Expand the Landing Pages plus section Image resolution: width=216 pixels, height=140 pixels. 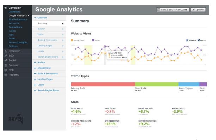[35, 79]
